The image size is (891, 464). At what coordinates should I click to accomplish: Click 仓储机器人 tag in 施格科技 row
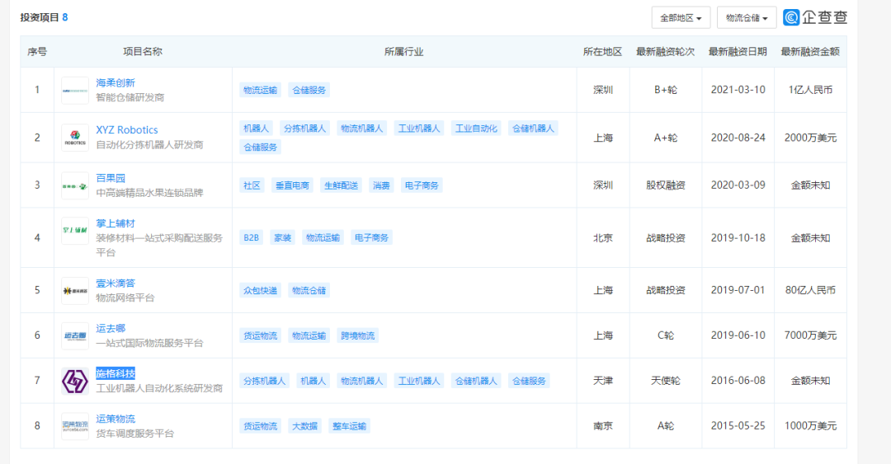(476, 381)
